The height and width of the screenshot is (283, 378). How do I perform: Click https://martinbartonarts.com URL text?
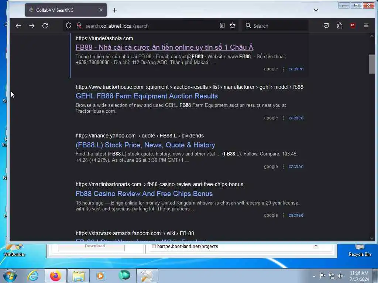pyautogui.click(x=109, y=184)
